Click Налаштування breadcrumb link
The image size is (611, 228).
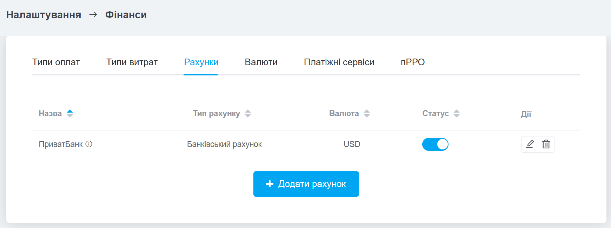click(44, 15)
